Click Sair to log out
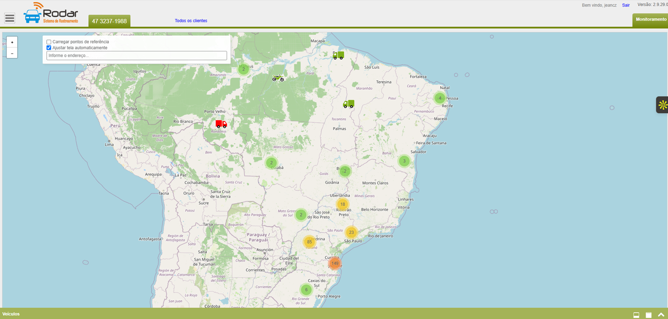The image size is (668, 319). [626, 5]
